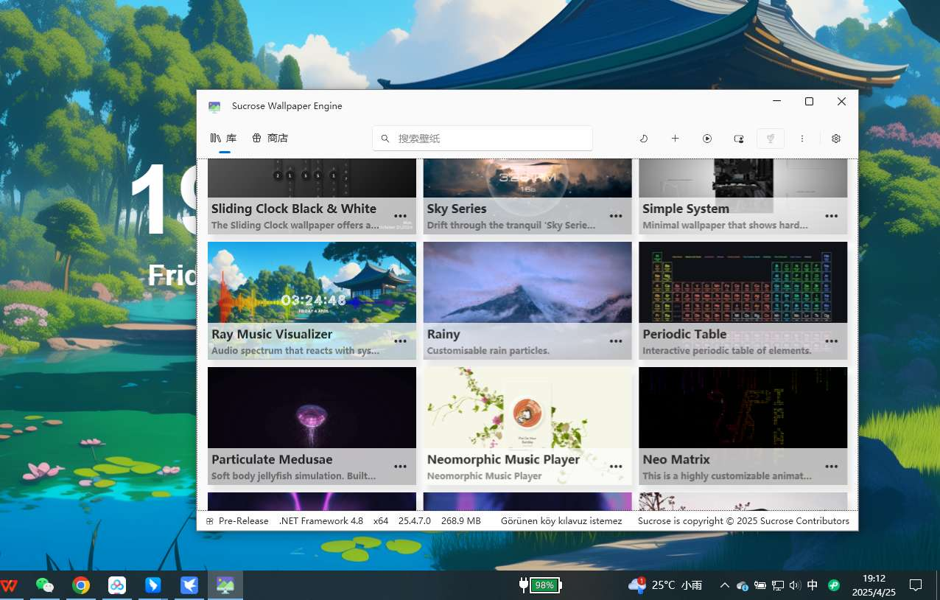The width and height of the screenshot is (940, 600).
Task: Show hidden system tray icons
Action: (724, 585)
